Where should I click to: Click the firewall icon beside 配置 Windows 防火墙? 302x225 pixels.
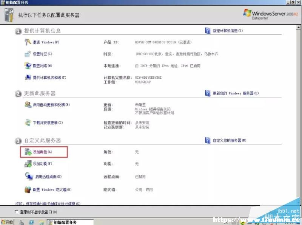28,189
